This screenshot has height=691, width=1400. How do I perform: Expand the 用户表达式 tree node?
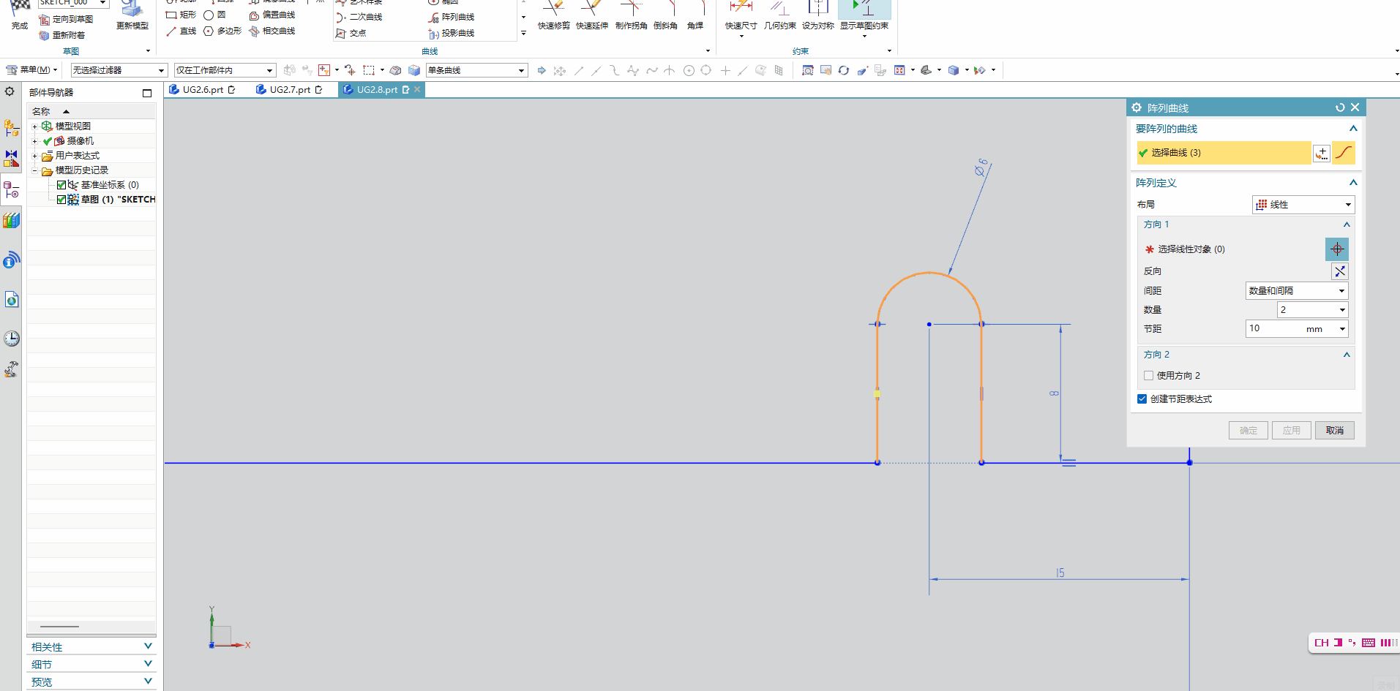pyautogui.click(x=34, y=156)
